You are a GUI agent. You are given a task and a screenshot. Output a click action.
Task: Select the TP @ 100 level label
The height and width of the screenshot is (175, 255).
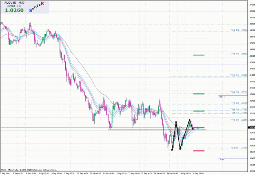click(239, 120)
